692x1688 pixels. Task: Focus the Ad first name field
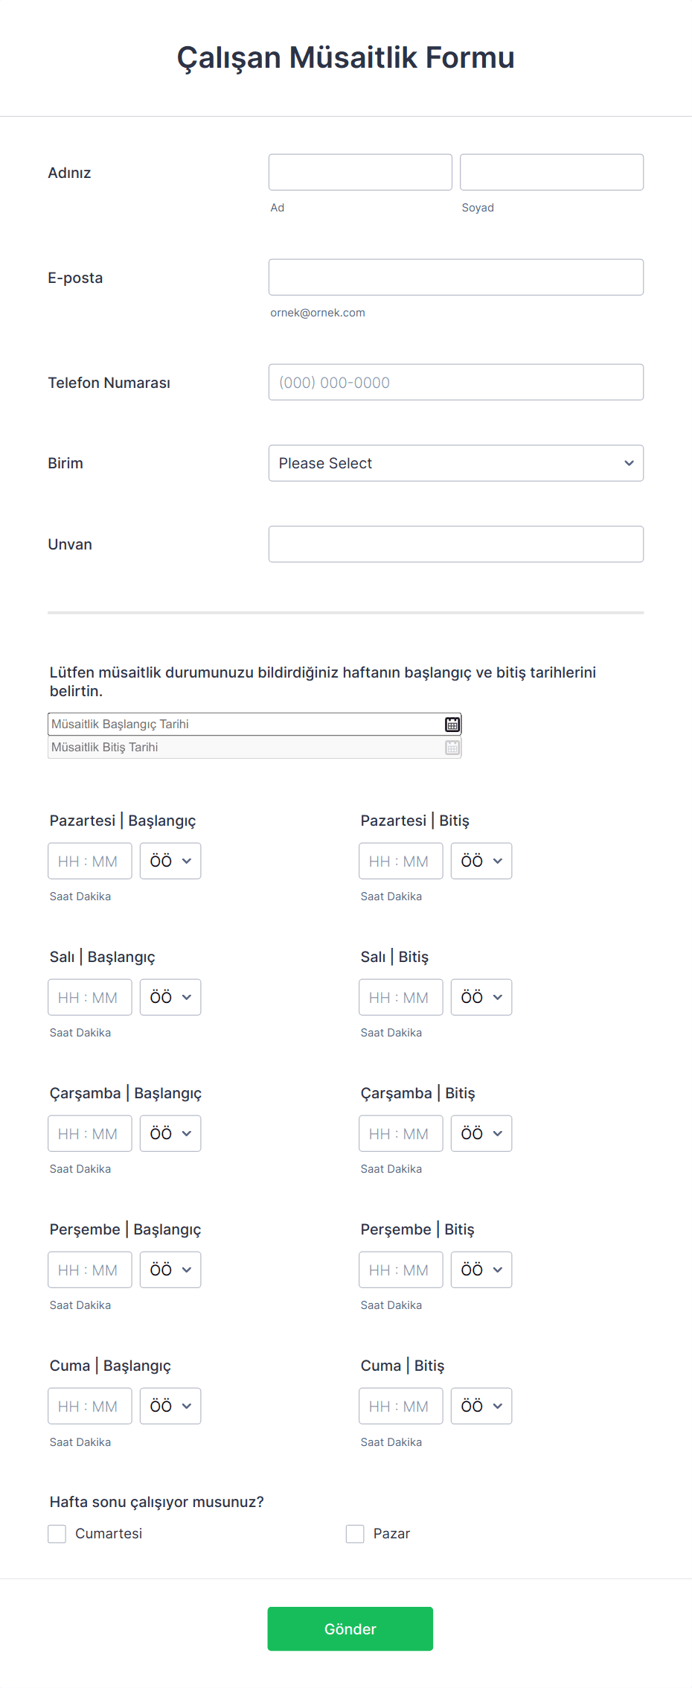click(x=360, y=172)
